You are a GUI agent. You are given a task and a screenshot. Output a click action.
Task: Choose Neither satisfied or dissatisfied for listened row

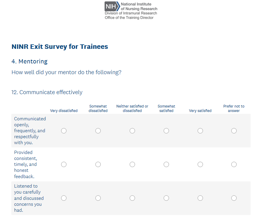click(132, 198)
